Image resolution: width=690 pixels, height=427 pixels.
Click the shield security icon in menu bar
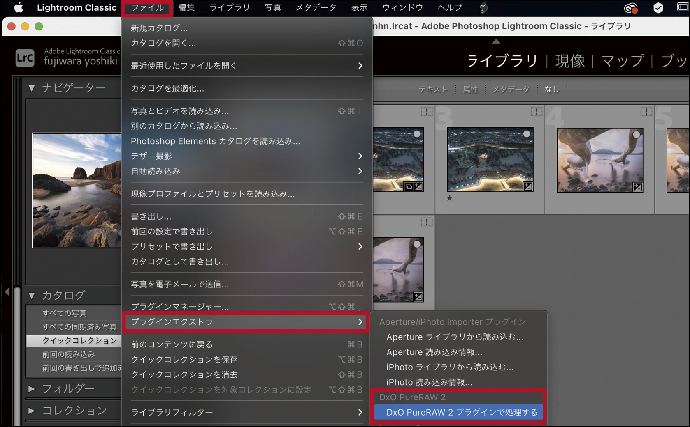[658, 7]
